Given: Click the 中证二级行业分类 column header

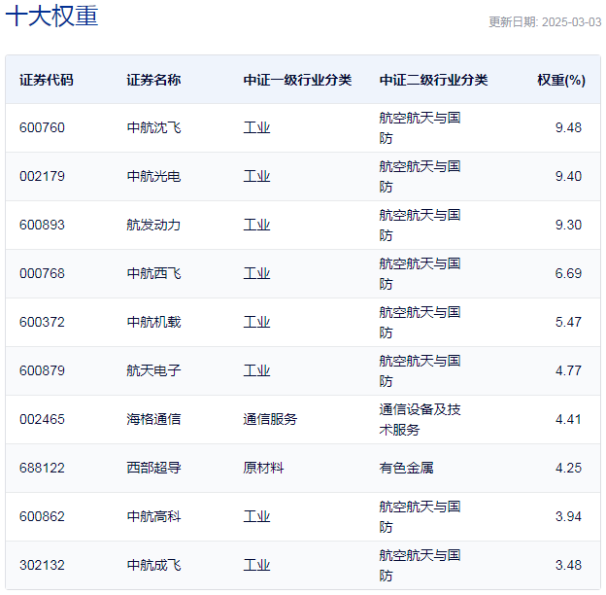Looking at the screenshot, I should [x=433, y=80].
